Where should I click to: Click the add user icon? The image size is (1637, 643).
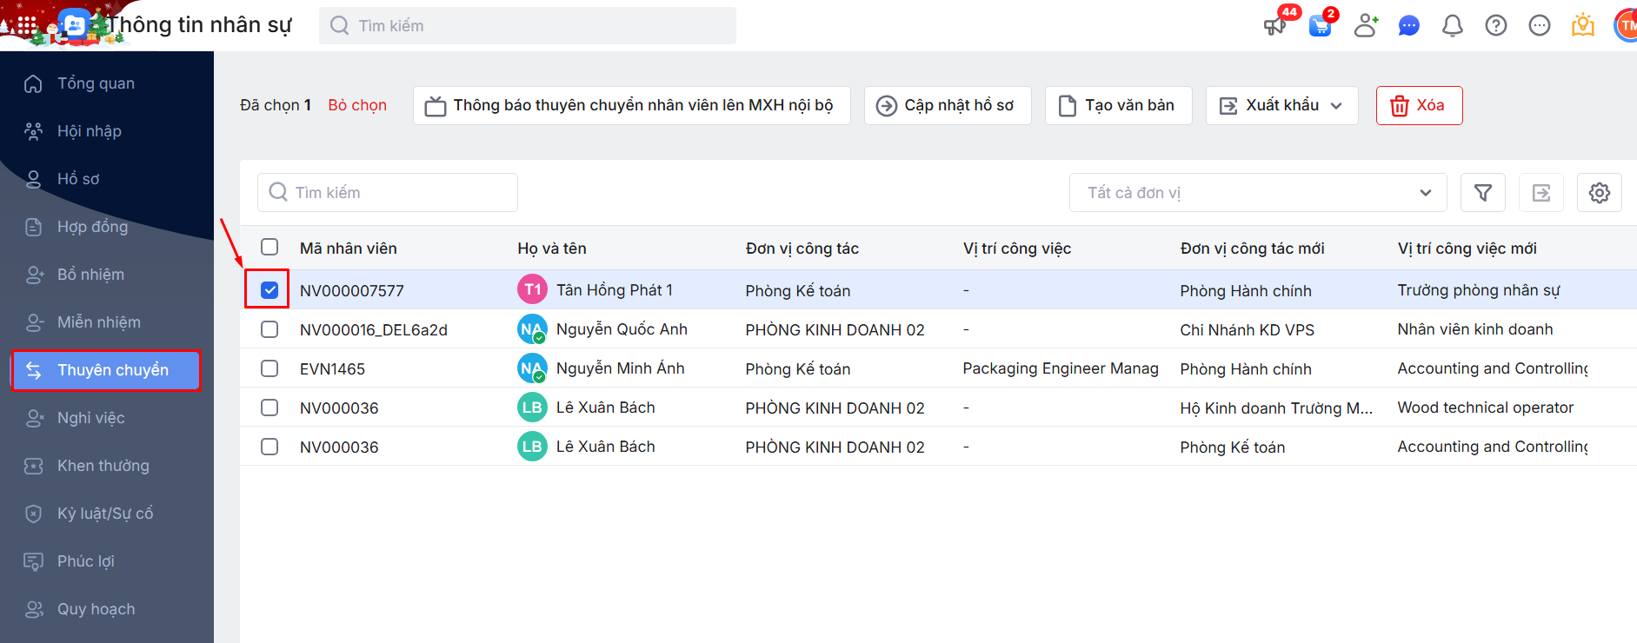(1366, 26)
